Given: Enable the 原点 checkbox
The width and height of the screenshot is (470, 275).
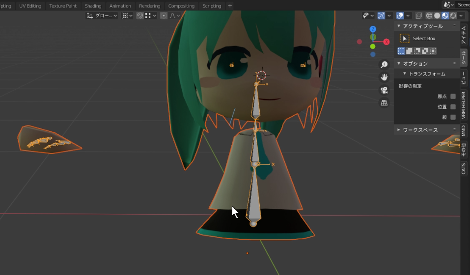Looking at the screenshot, I should 453,97.
